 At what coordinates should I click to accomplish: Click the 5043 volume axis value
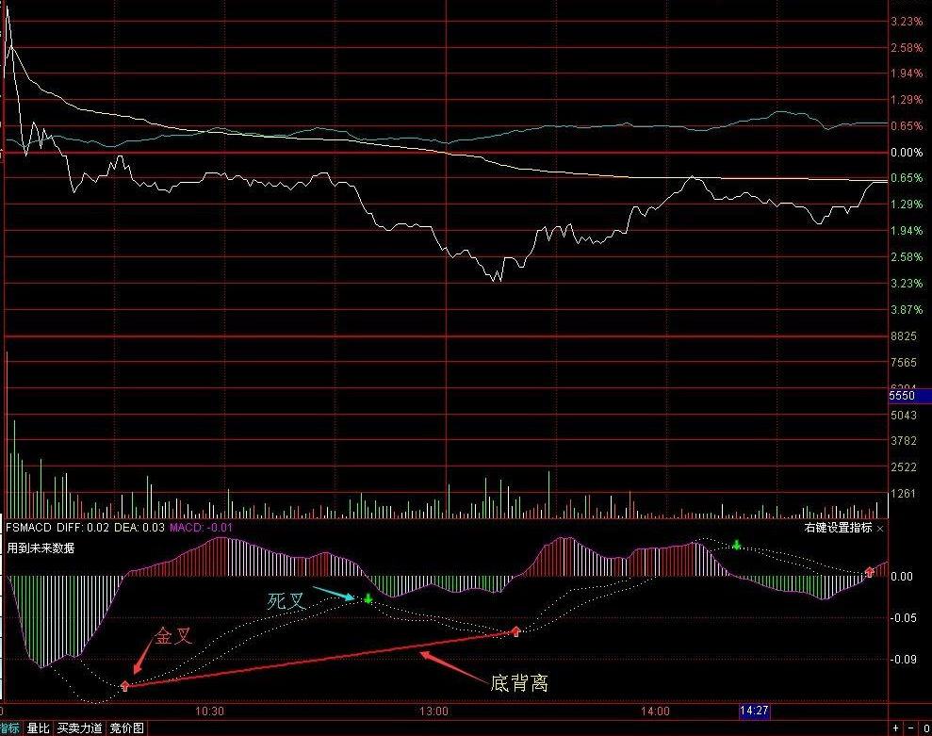(x=904, y=415)
